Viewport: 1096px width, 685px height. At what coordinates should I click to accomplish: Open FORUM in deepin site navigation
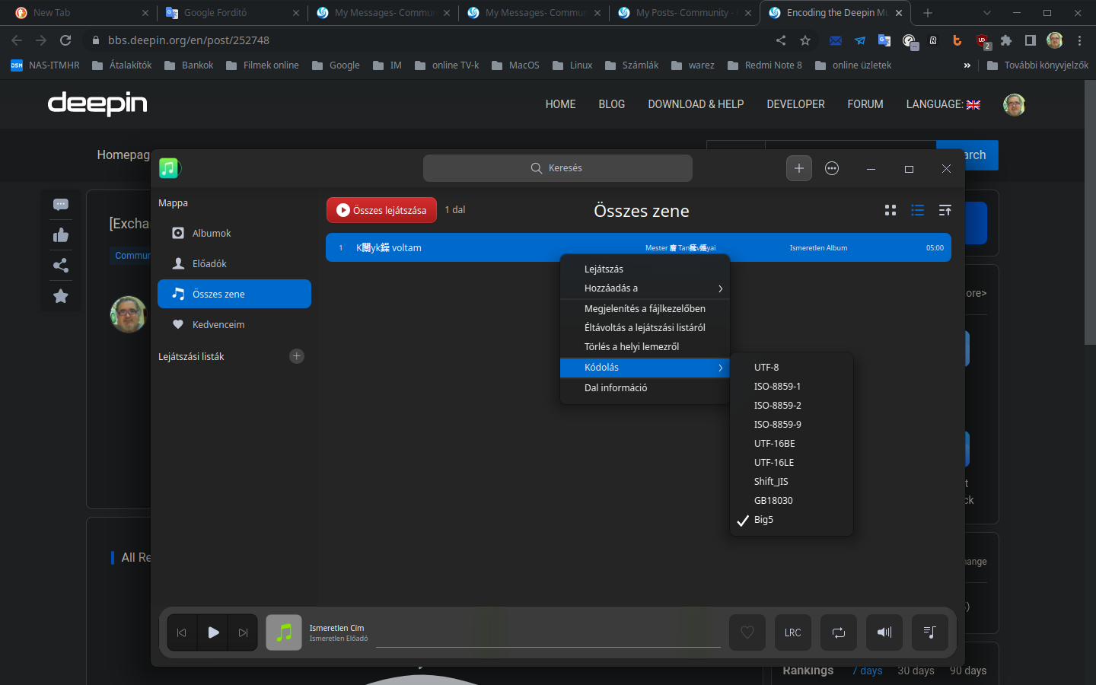[865, 104]
